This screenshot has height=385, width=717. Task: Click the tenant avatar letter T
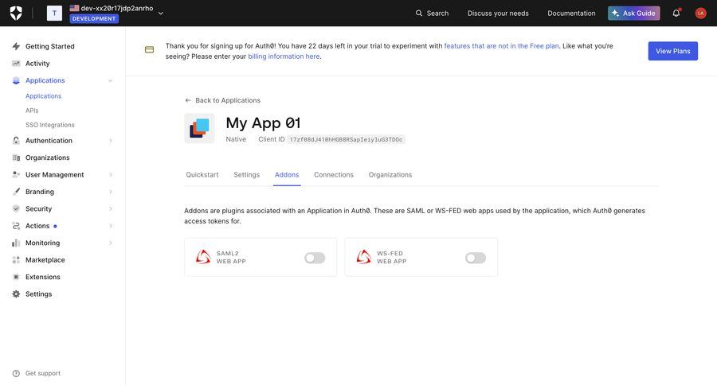54,13
